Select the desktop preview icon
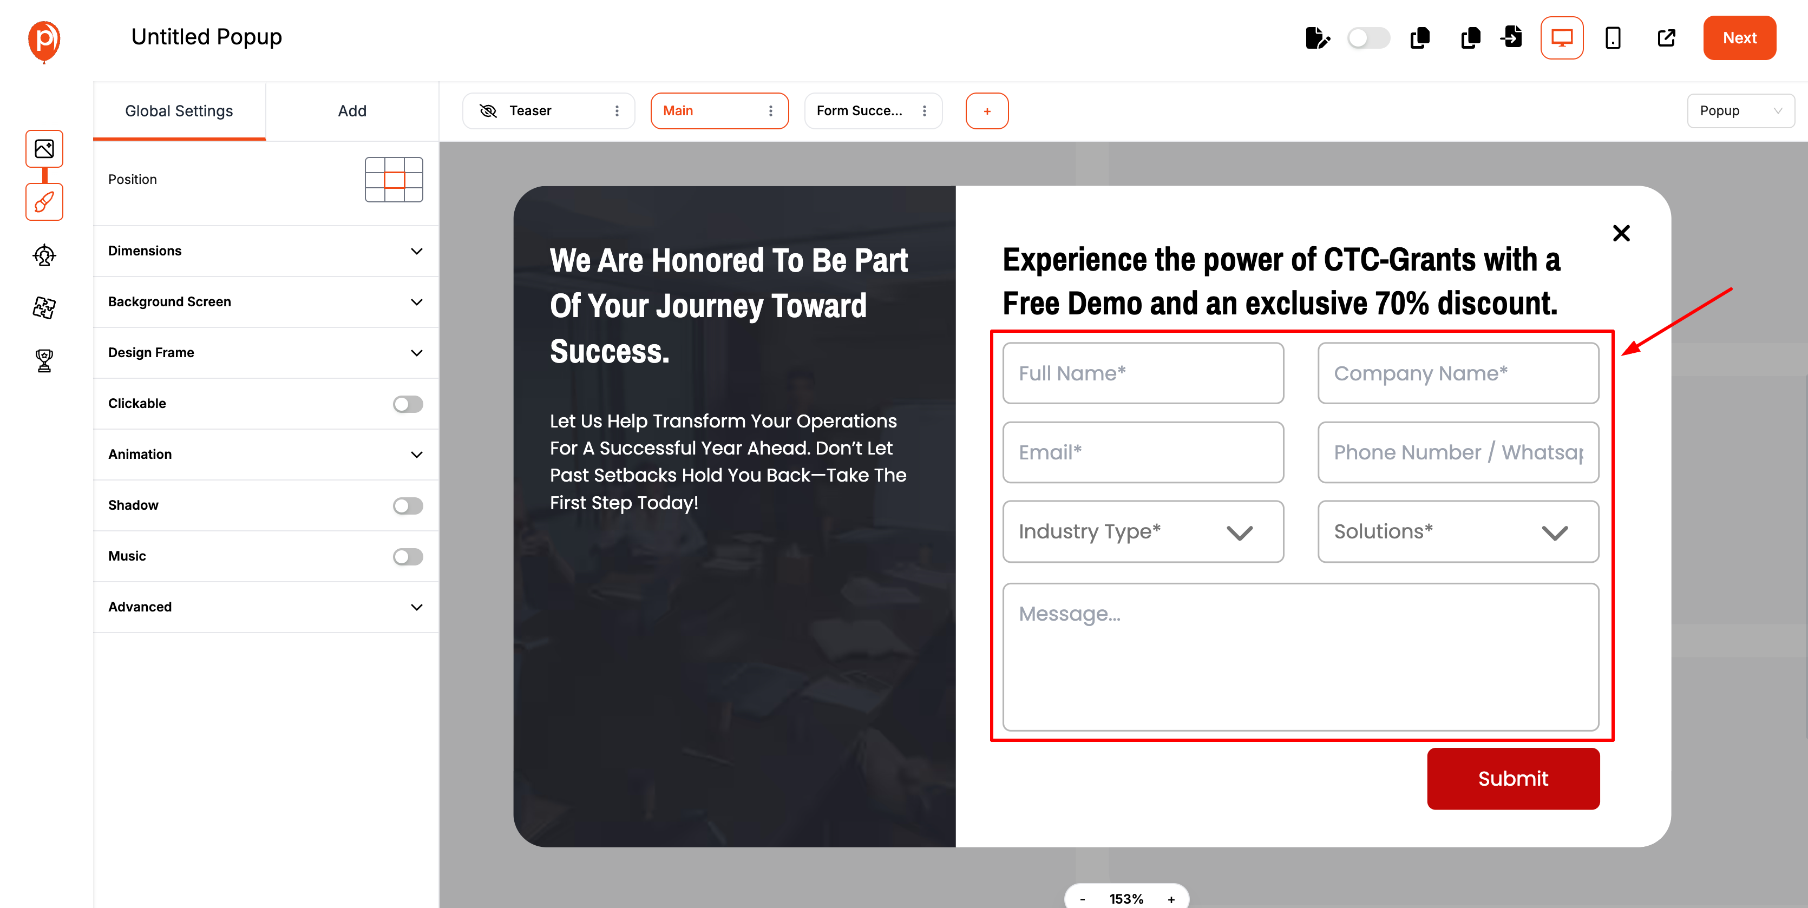This screenshot has height=908, width=1808. 1561,38
